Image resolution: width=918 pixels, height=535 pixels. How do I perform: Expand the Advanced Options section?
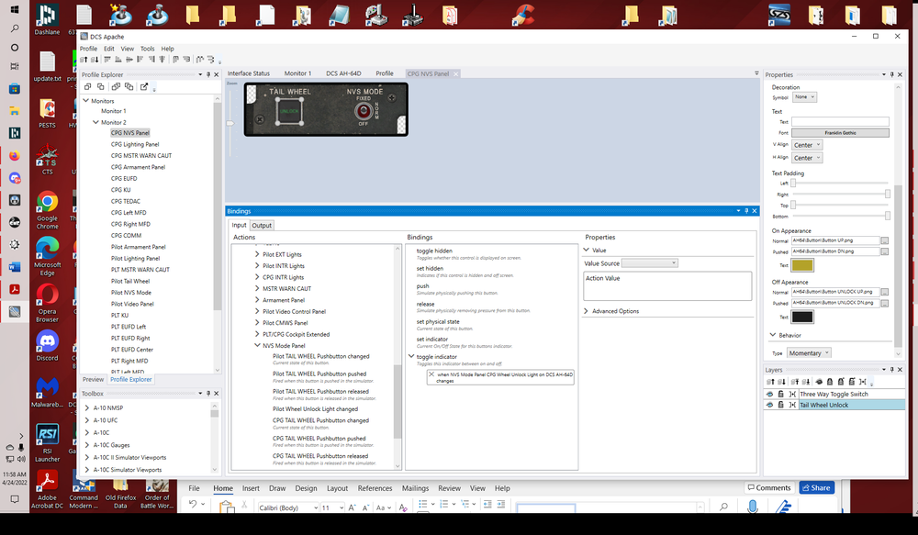[x=588, y=311]
